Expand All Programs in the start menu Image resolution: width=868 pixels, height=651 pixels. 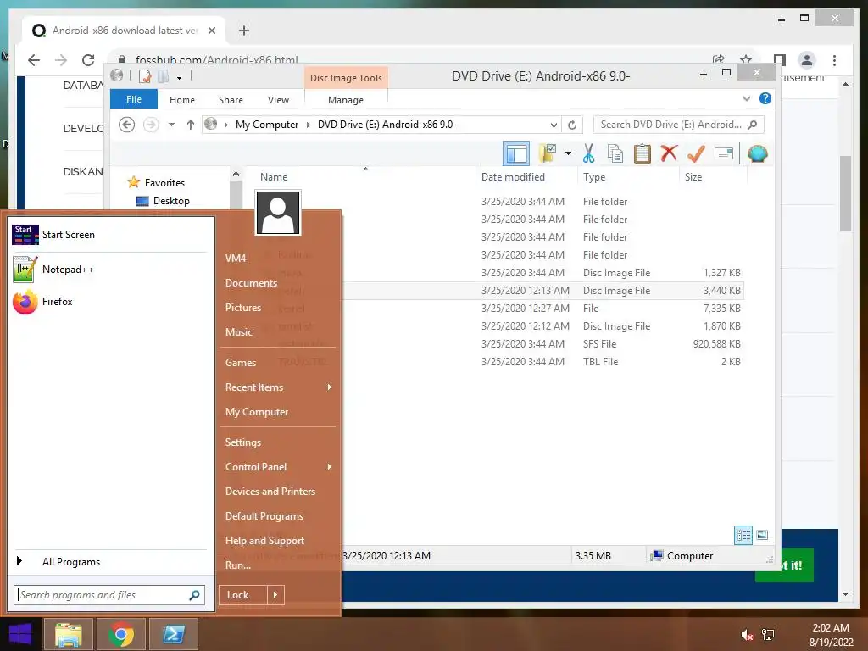pyautogui.click(x=111, y=562)
